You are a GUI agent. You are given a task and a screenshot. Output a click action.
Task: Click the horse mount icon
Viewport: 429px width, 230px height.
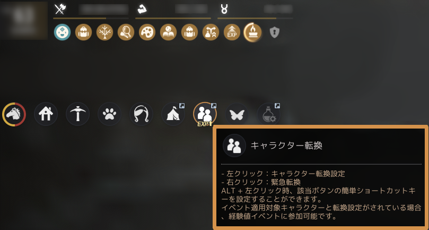point(14,114)
